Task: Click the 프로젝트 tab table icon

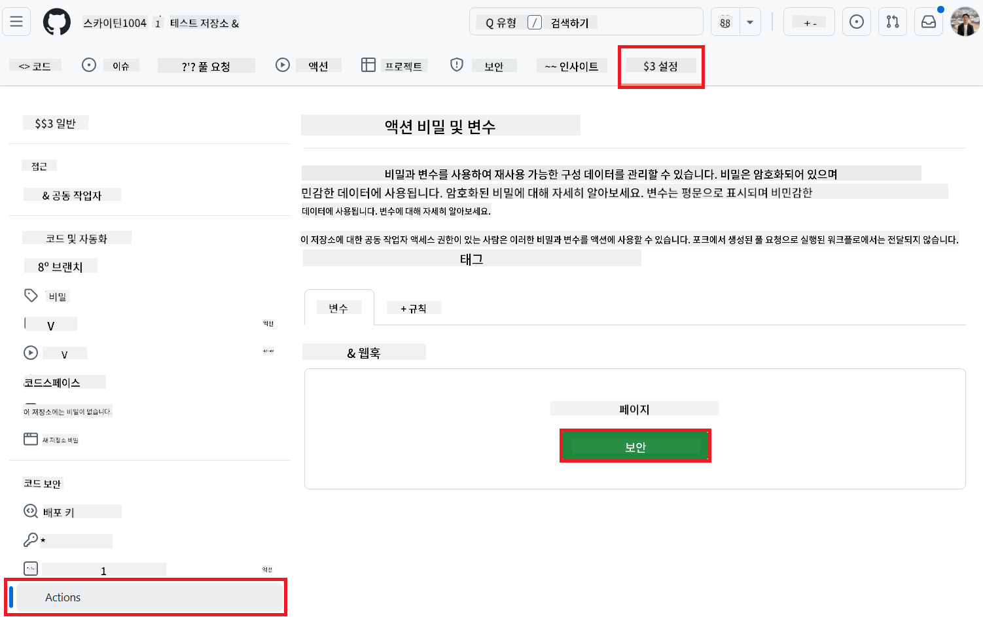Action: 368,65
